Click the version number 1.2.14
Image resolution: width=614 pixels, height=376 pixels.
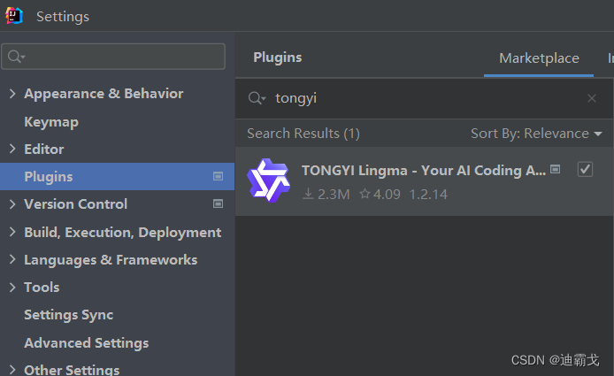click(428, 195)
